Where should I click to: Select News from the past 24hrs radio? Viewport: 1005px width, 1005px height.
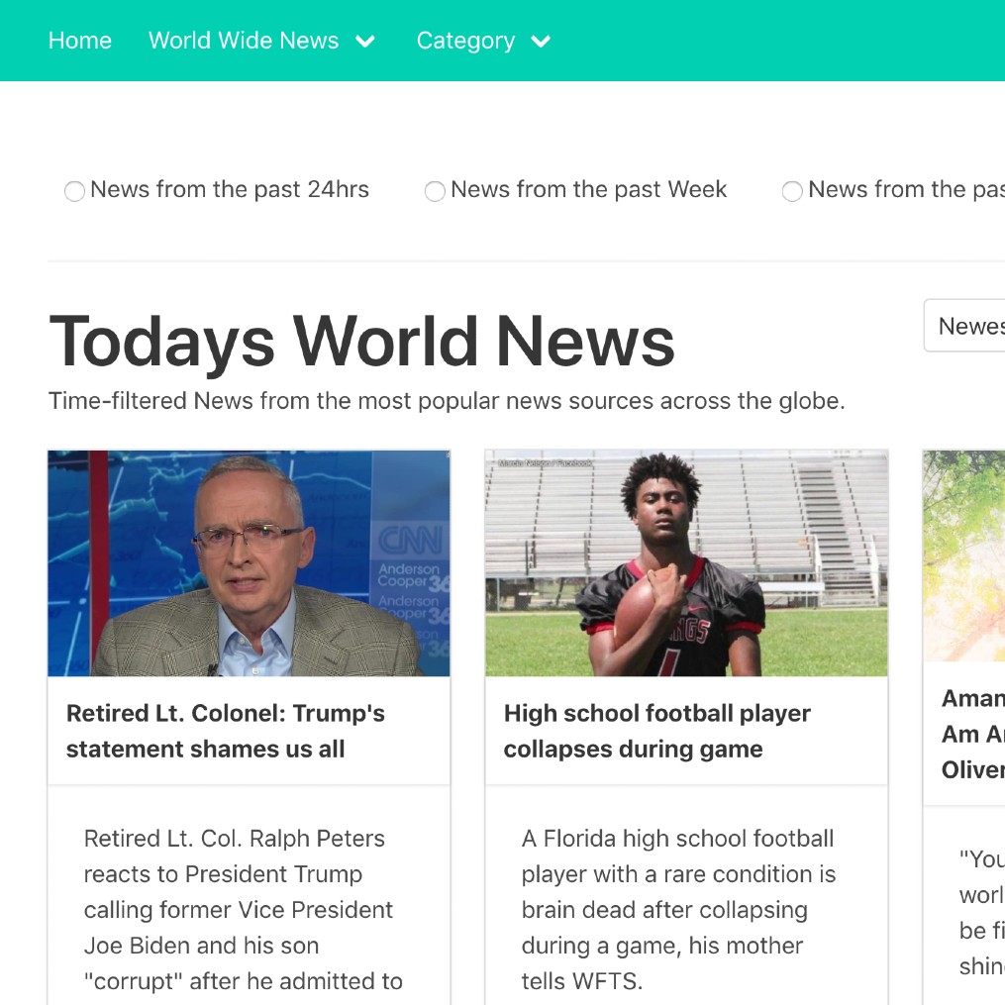pos(74,191)
